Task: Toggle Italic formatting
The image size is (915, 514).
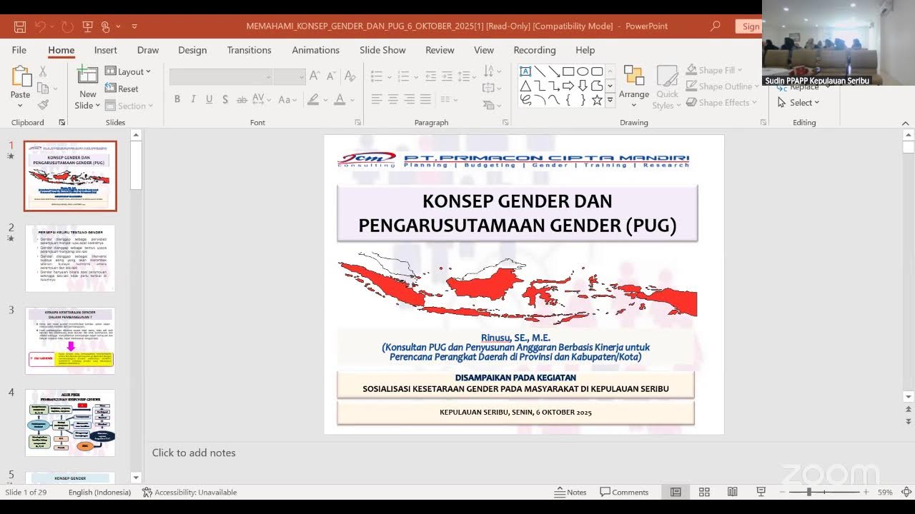Action: [193, 99]
